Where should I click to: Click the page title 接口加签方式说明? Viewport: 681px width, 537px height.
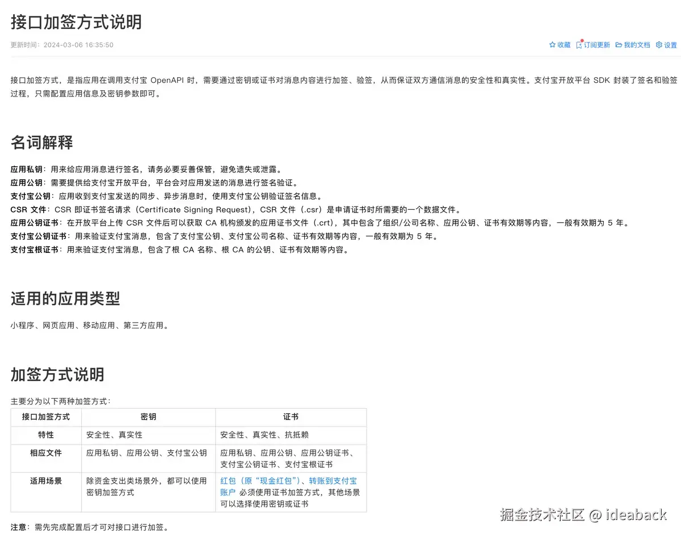(x=76, y=22)
